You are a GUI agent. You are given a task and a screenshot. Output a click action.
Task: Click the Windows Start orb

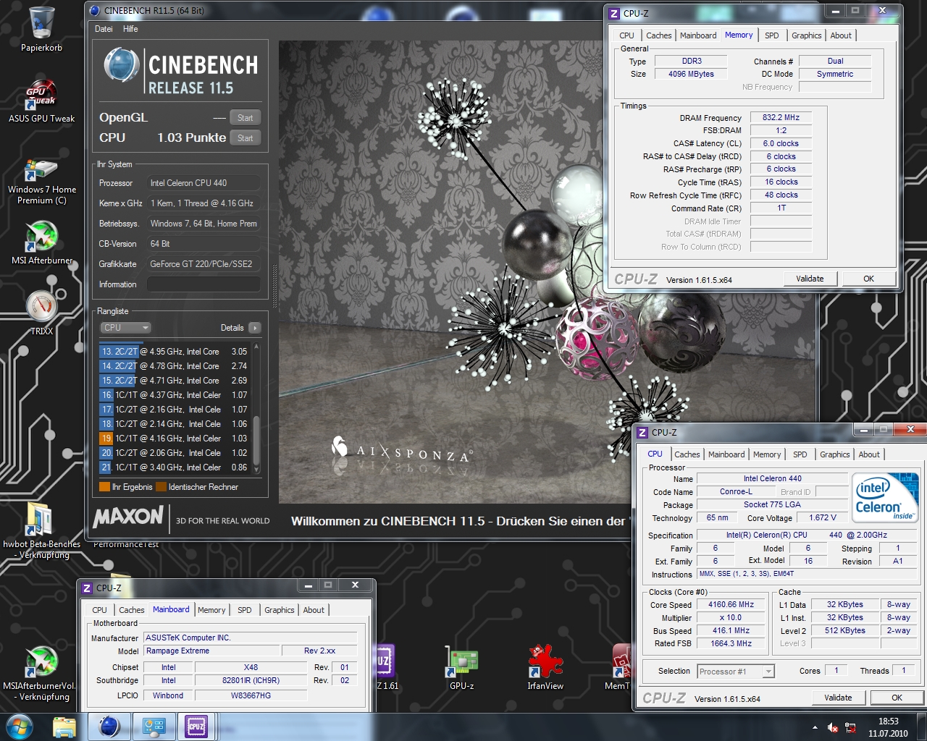pyautogui.click(x=20, y=727)
